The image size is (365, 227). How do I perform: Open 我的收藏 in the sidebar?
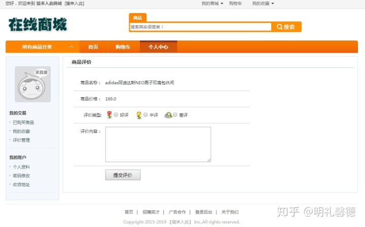click(21, 131)
